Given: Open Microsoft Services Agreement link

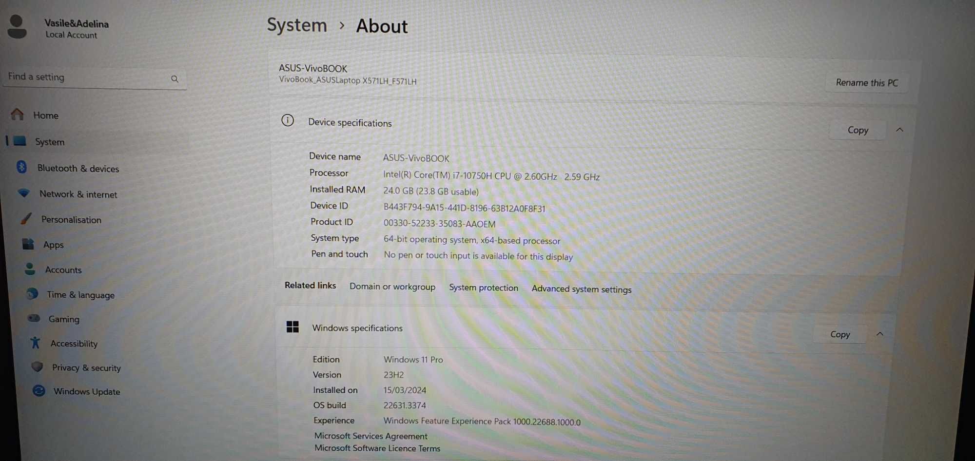Looking at the screenshot, I should [x=370, y=436].
